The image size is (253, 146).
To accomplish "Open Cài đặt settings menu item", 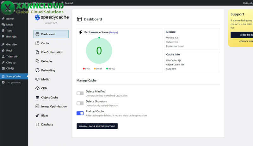I will click(14, 68).
